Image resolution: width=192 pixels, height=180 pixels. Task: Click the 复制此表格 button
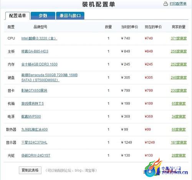pos(30,170)
